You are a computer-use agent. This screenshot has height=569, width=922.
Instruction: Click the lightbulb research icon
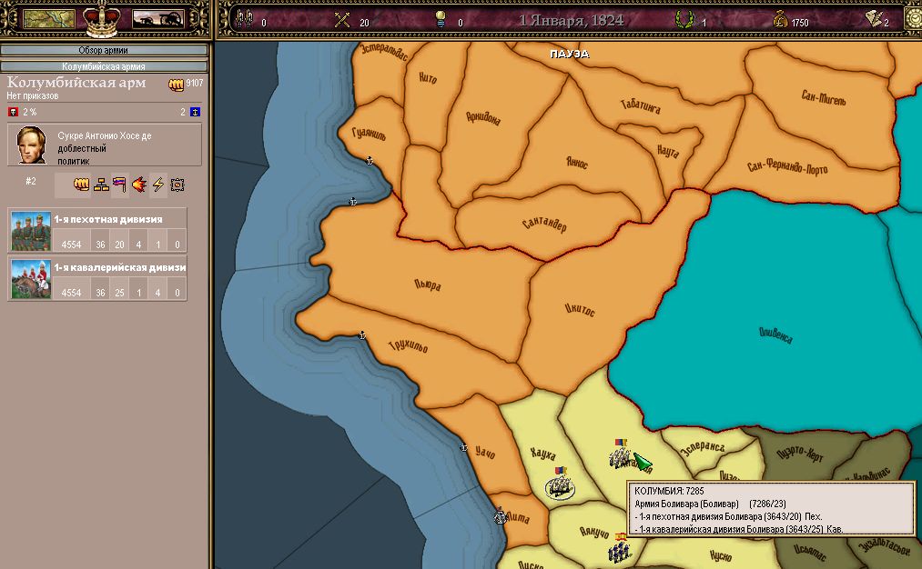[441, 20]
